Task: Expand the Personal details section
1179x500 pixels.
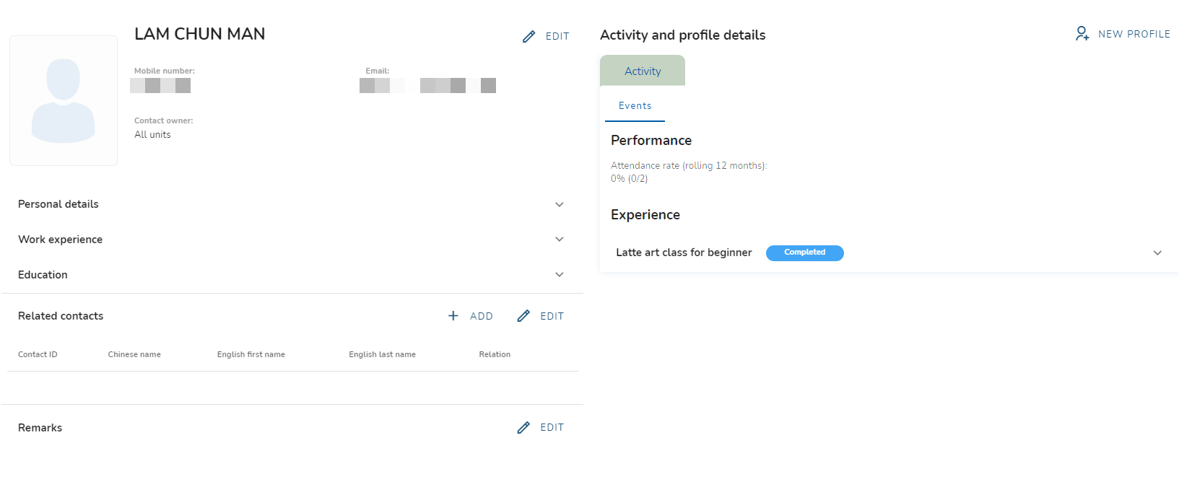Action: 559,205
